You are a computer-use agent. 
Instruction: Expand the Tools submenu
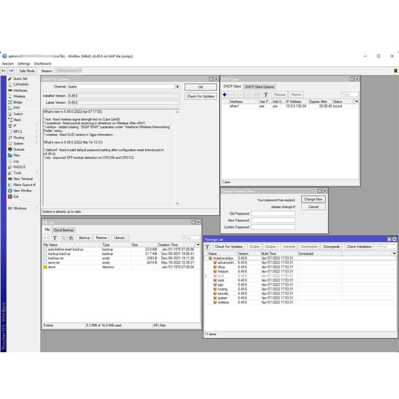click(x=37, y=173)
